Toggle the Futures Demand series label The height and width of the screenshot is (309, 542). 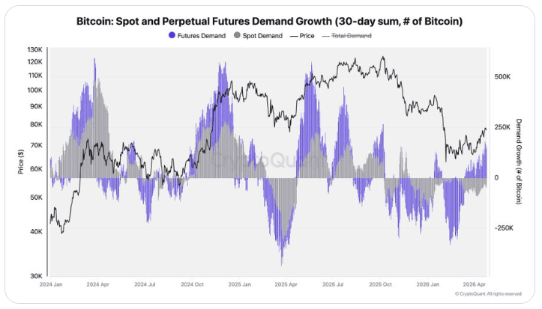tap(202, 35)
